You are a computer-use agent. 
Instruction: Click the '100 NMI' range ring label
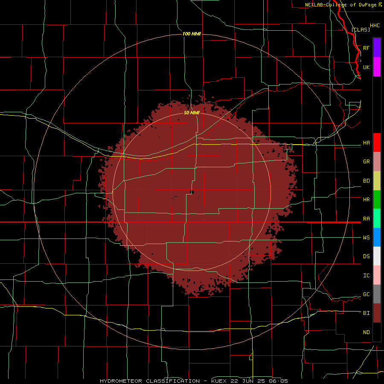click(192, 34)
